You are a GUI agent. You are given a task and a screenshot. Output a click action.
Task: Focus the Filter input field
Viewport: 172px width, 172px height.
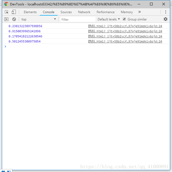[78, 19]
